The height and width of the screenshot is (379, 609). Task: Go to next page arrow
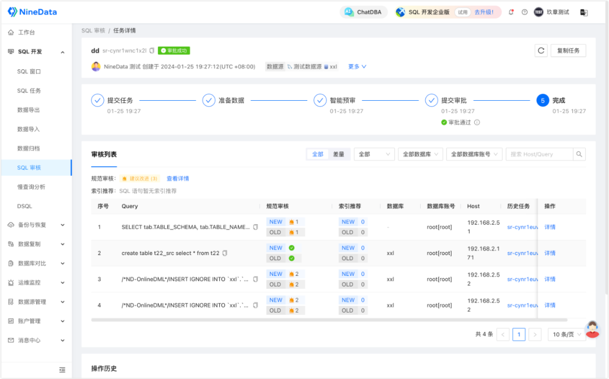click(x=535, y=335)
